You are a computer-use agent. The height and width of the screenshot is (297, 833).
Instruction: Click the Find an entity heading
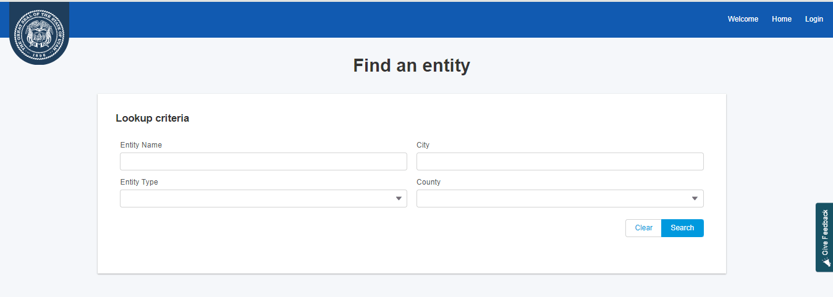click(x=412, y=65)
